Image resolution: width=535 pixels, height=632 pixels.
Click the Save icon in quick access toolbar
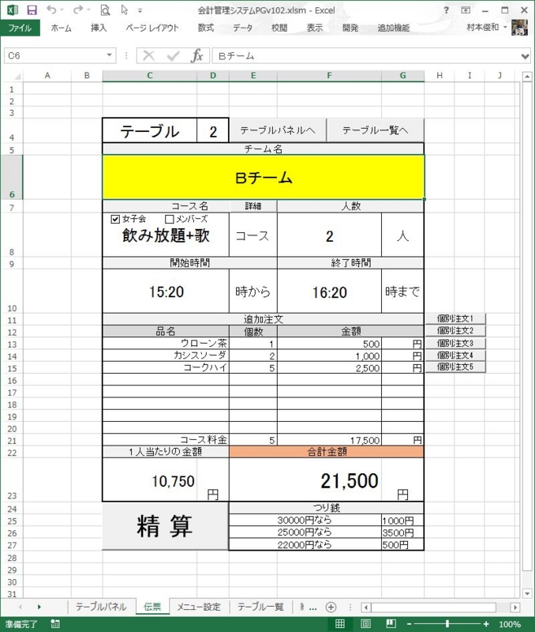32,10
